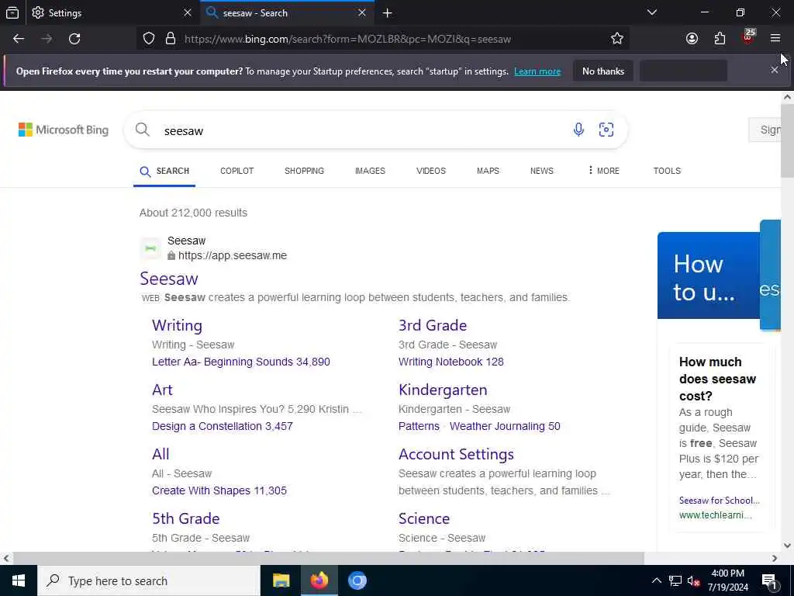The image size is (794, 596).
Task: Open the 5th Grade sublink
Action: [x=186, y=518]
